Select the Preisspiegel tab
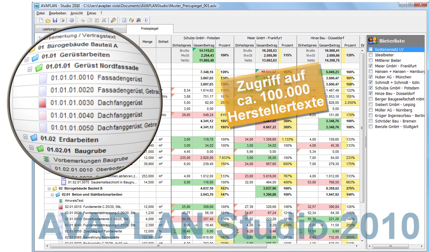 [x=150, y=28]
